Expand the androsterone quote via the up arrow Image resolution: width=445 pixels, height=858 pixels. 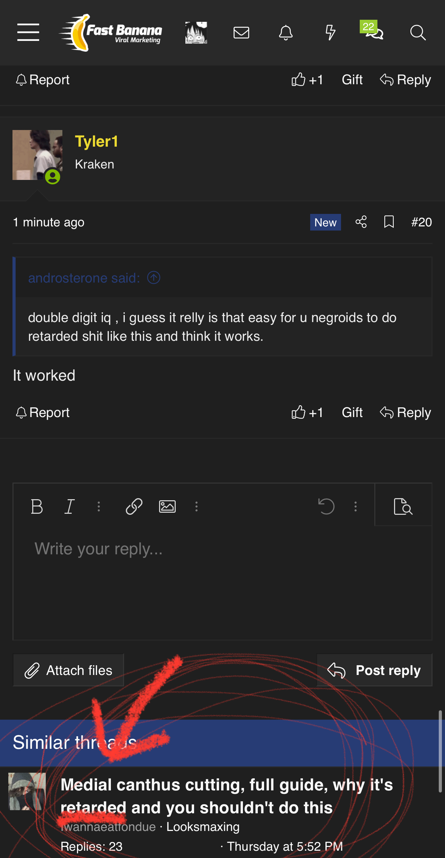click(154, 278)
